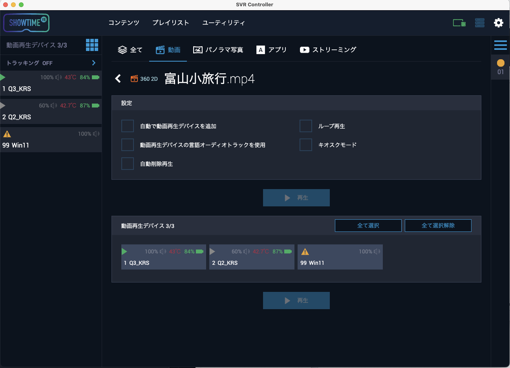
Task: Click the green device display icon
Action: click(459, 23)
